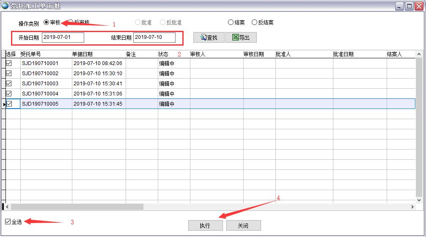Click the 导出 Excel export button

coord(241,38)
